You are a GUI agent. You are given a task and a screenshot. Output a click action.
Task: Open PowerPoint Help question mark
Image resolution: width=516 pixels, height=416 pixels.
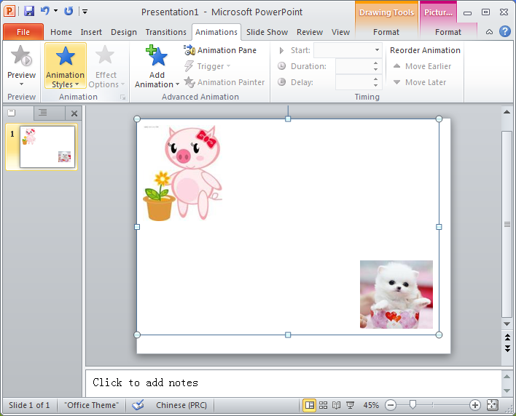[505, 31]
